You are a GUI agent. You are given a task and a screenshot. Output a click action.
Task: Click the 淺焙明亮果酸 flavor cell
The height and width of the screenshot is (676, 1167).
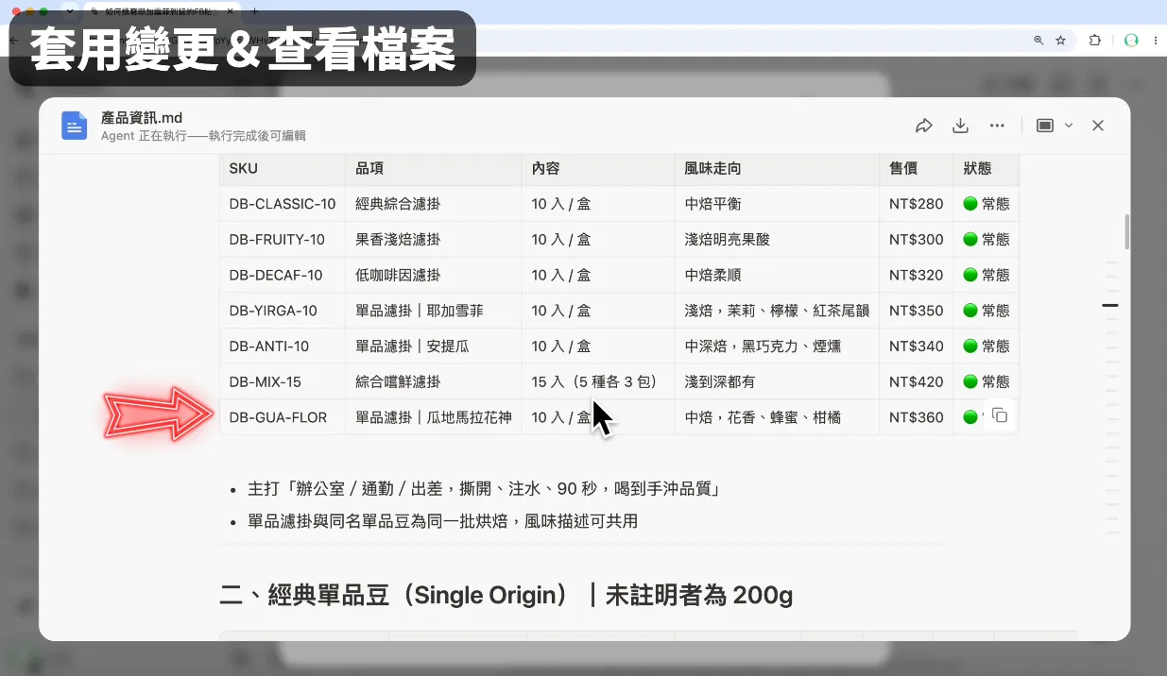point(777,240)
